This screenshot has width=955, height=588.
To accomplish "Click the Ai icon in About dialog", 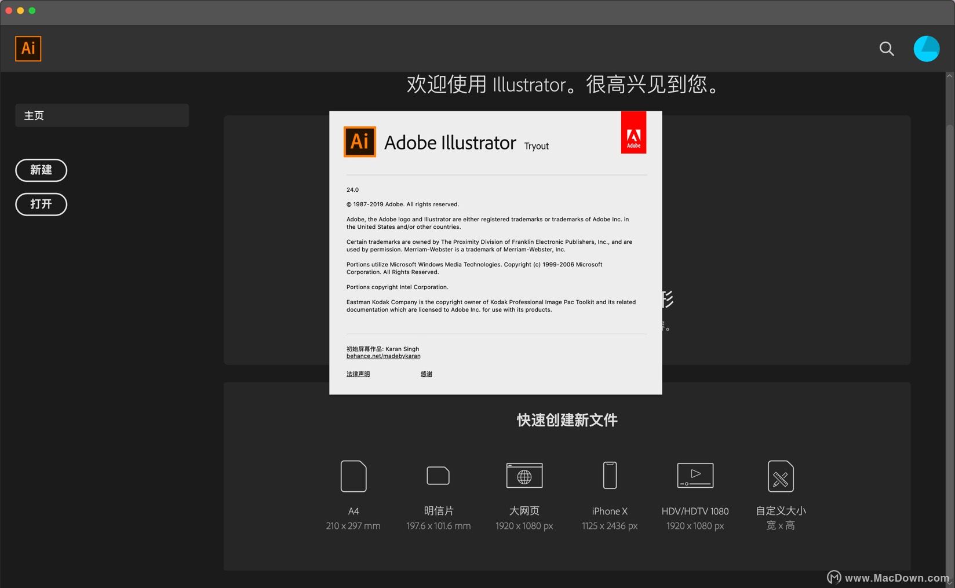I will pyautogui.click(x=360, y=142).
